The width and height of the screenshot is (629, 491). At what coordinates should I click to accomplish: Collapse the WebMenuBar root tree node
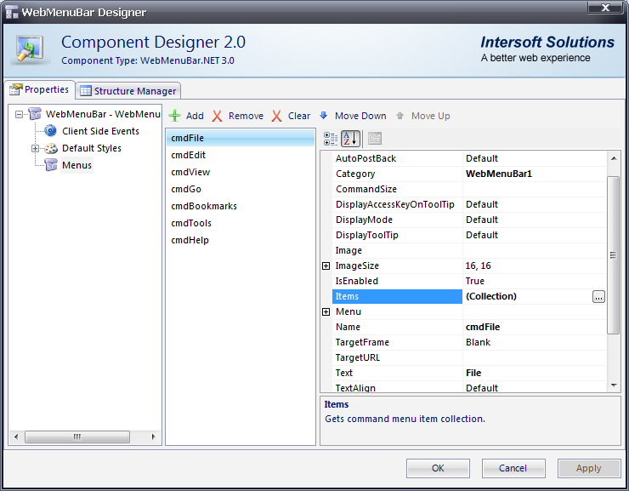[x=20, y=114]
